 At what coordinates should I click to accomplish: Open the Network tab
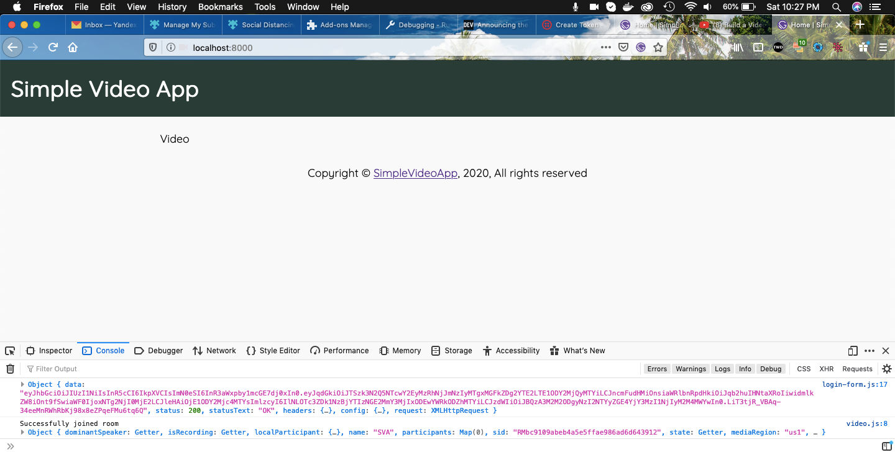click(x=214, y=351)
